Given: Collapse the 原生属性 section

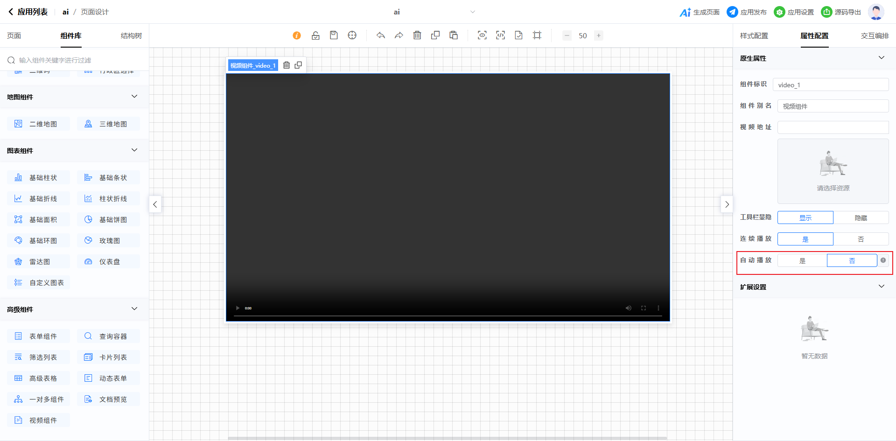Looking at the screenshot, I should pyautogui.click(x=881, y=58).
